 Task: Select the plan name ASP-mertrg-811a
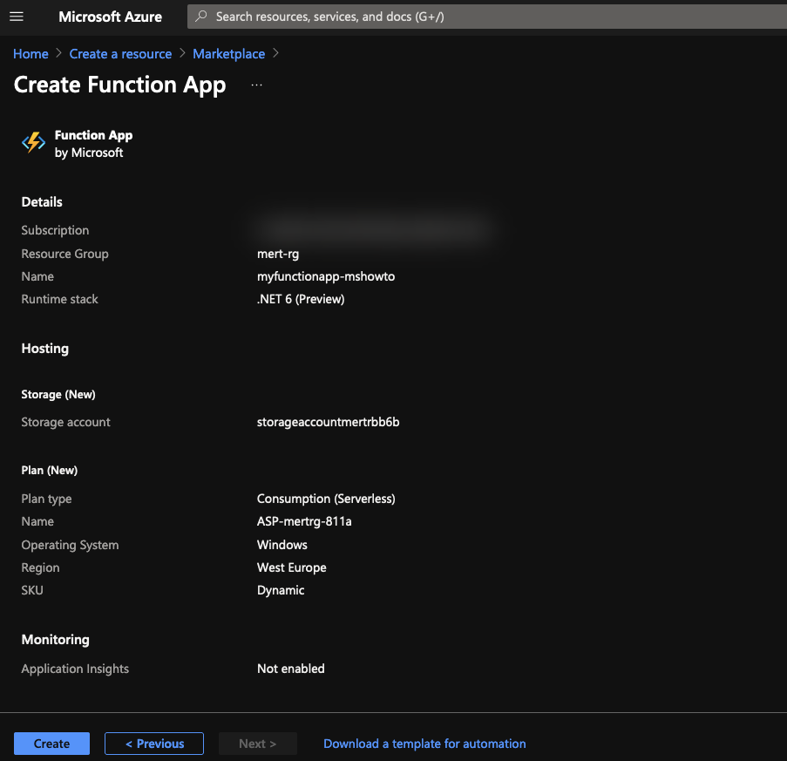point(304,521)
